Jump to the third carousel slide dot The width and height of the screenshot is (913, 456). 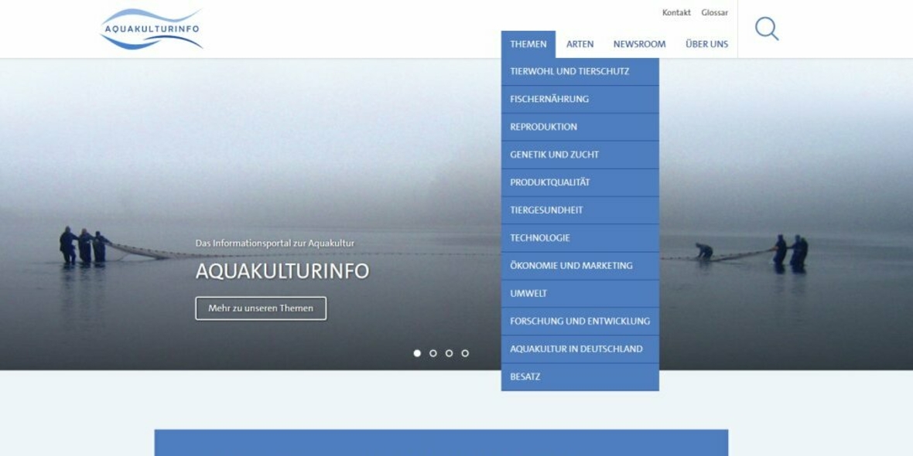(449, 353)
